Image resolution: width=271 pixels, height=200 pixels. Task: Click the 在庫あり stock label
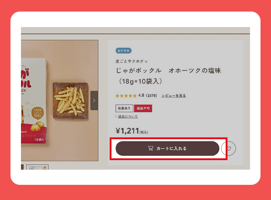124,108
